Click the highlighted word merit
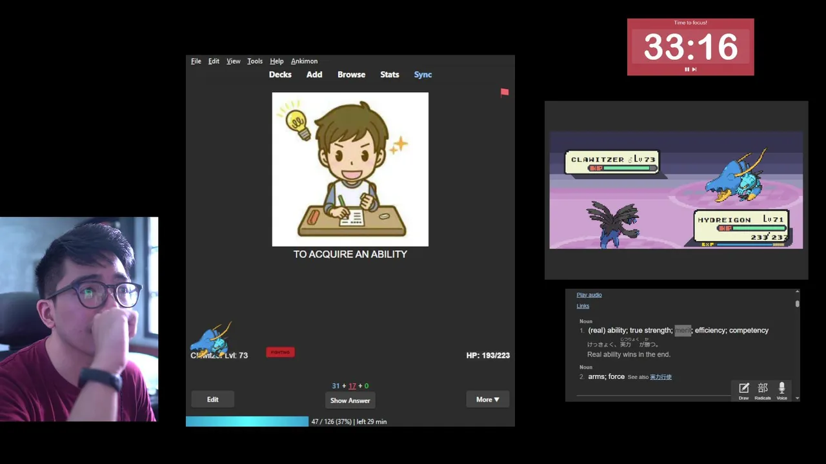Image resolution: width=826 pixels, height=464 pixels. click(x=683, y=331)
